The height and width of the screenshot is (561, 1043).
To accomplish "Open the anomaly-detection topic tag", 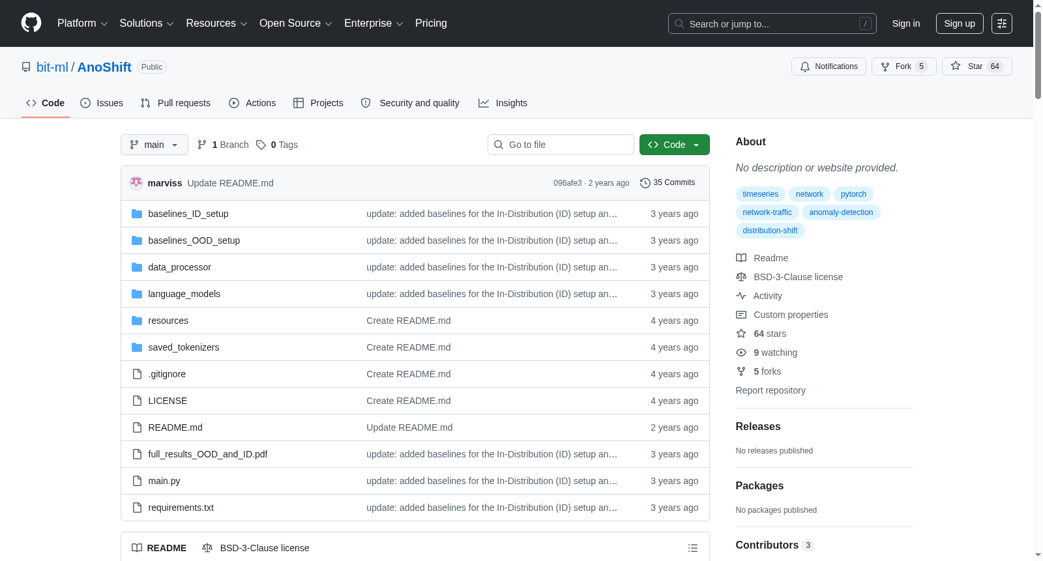I will 841,212.
